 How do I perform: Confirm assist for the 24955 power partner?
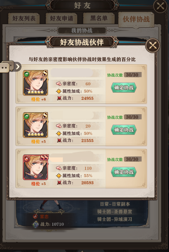pos(124,88)
